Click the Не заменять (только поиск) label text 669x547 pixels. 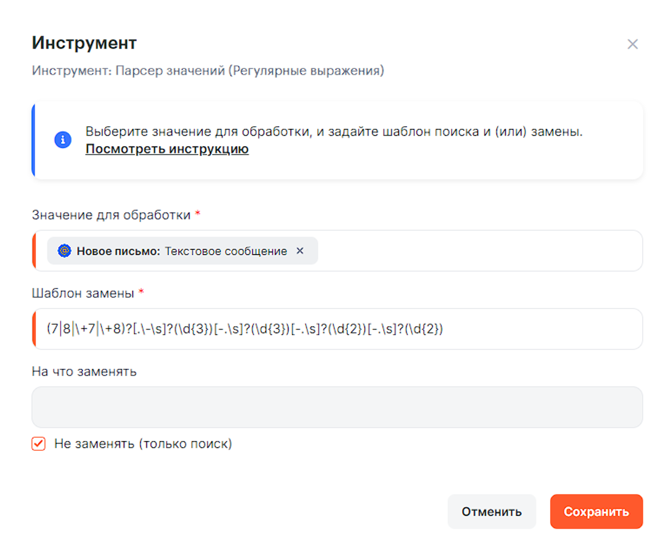click(x=143, y=444)
